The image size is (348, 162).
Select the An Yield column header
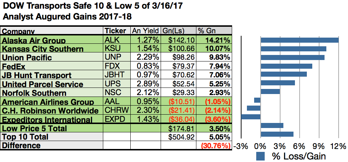[144, 31]
